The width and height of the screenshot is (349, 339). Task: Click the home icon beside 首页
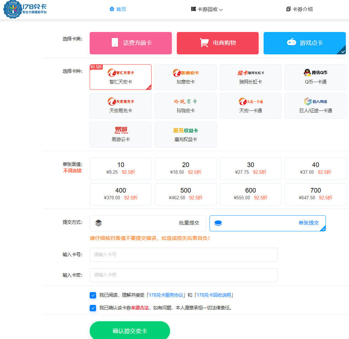pyautogui.click(x=112, y=9)
